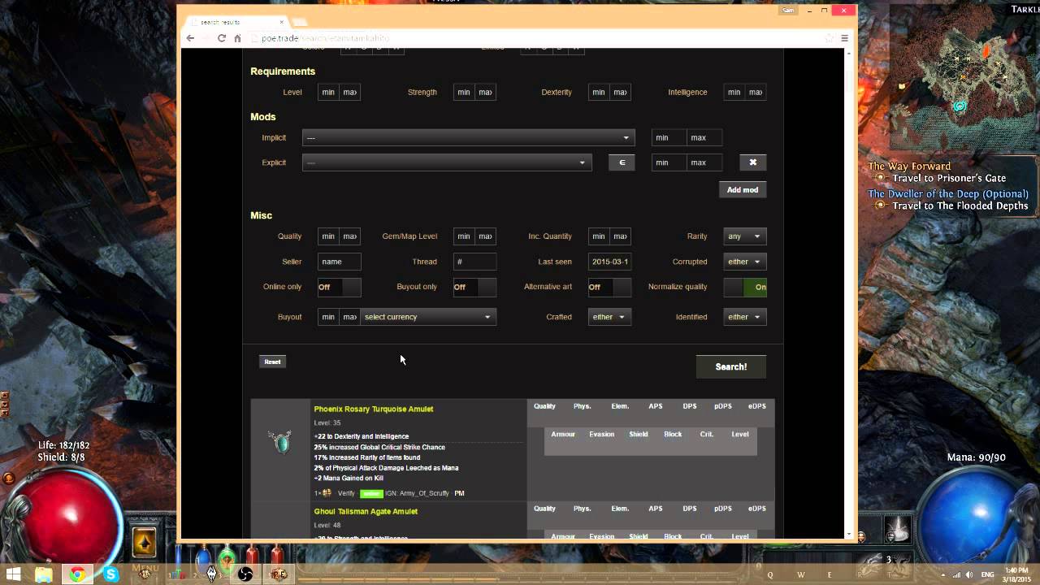The image size is (1040, 585).
Task: Click the Phoenix Rosary amulet item thumbnail
Action: (280, 441)
